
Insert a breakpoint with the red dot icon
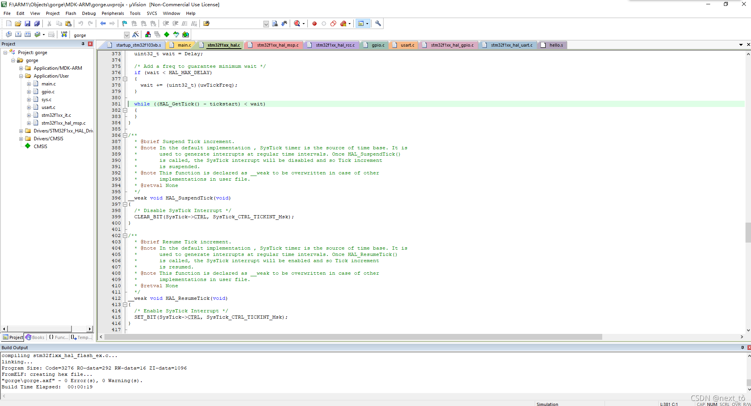click(x=314, y=24)
